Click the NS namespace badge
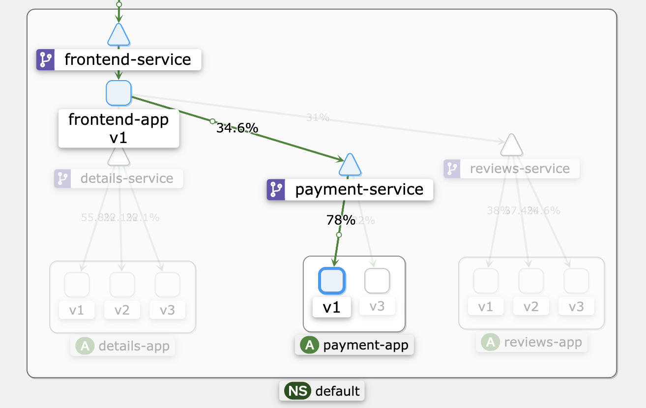Screen dimensions: 646x408 pos(298,391)
